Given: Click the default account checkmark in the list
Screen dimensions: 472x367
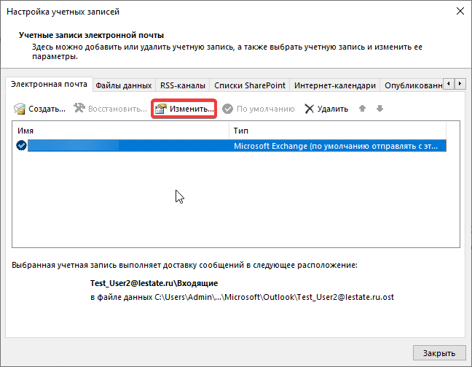Looking at the screenshot, I should point(21,145).
